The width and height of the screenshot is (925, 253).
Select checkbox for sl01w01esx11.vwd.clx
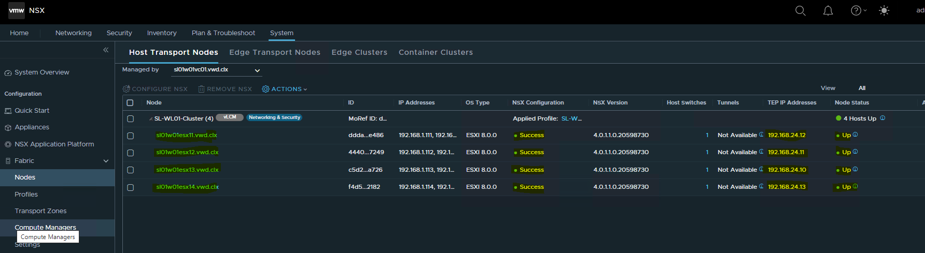click(130, 136)
